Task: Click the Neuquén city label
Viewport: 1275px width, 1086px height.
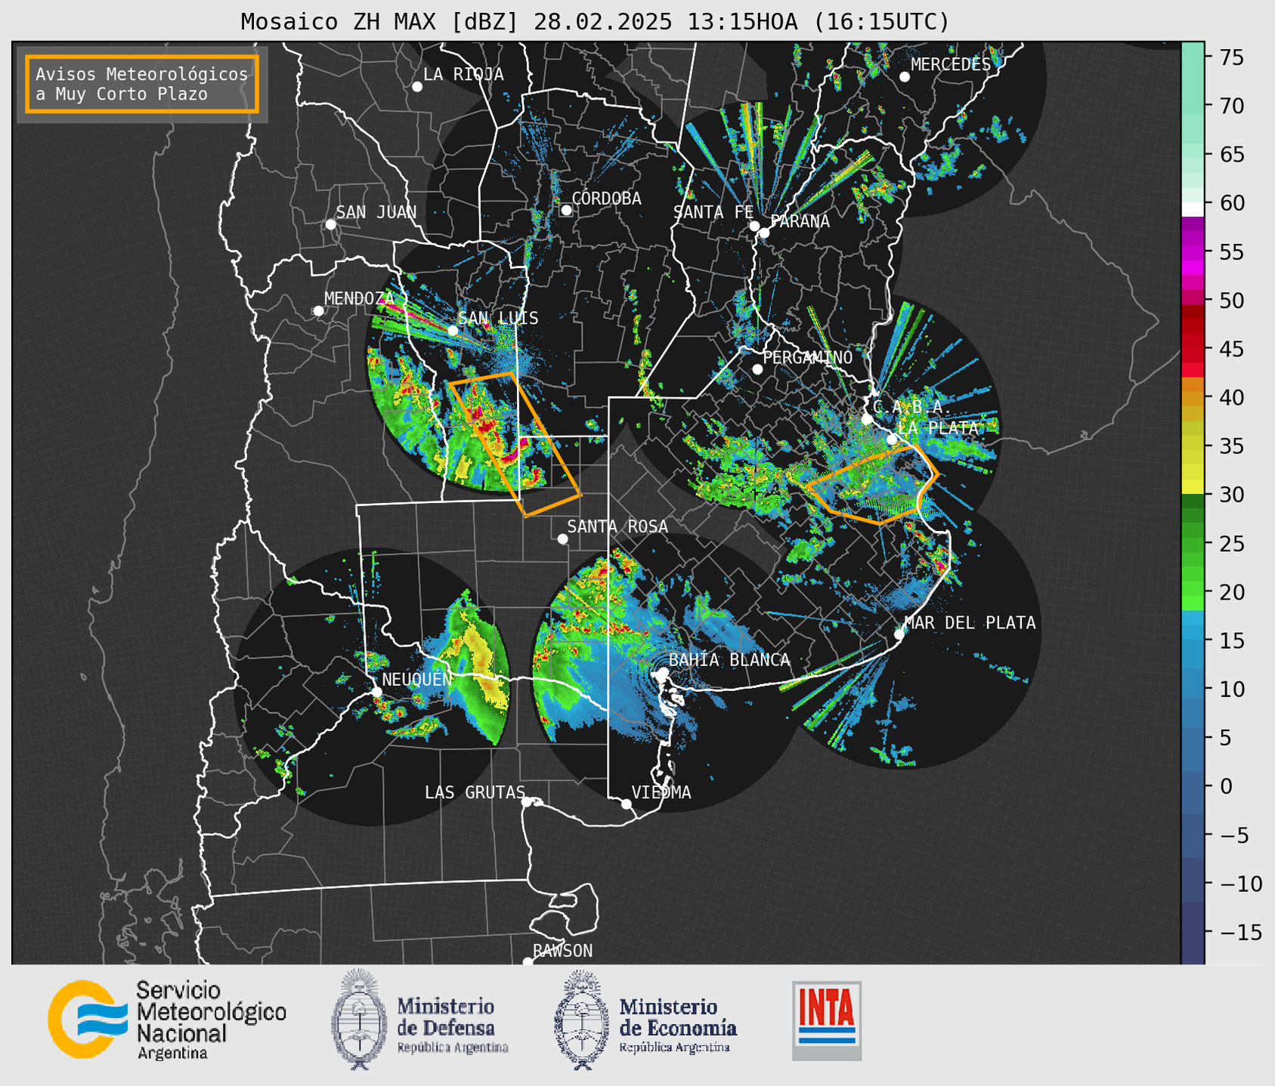Action: (417, 679)
